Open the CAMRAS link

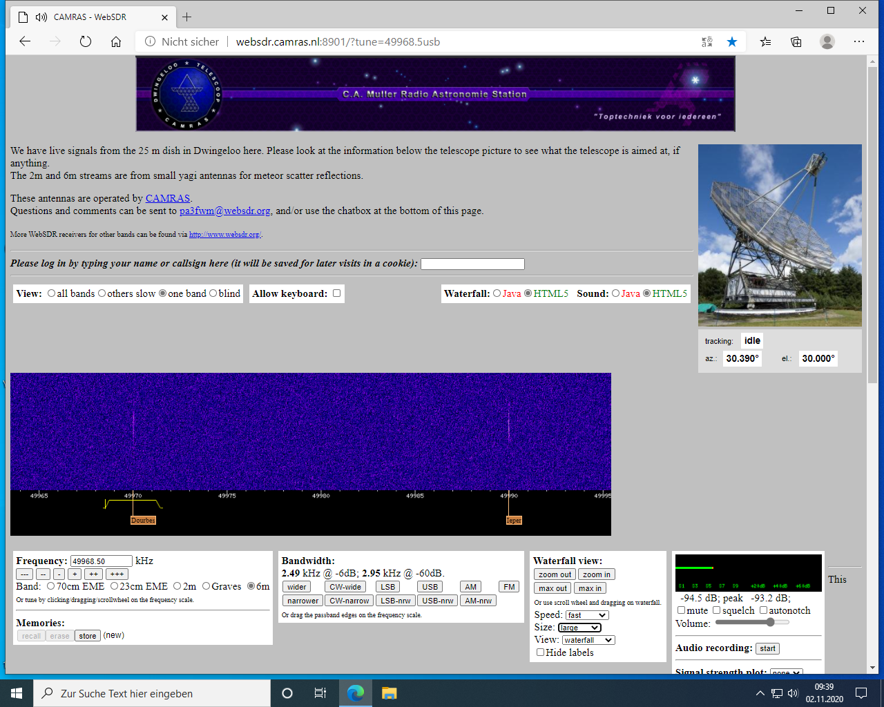167,198
